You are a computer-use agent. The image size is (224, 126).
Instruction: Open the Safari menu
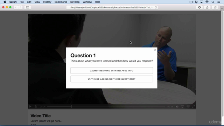coord(13,2)
